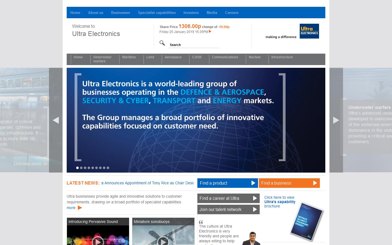Click the employee portrait photo
This screenshot has width=392, height=245.
pyautogui.click(x=251, y=238)
